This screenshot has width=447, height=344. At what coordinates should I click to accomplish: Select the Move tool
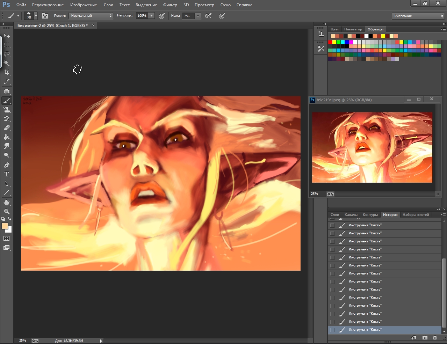click(x=7, y=36)
